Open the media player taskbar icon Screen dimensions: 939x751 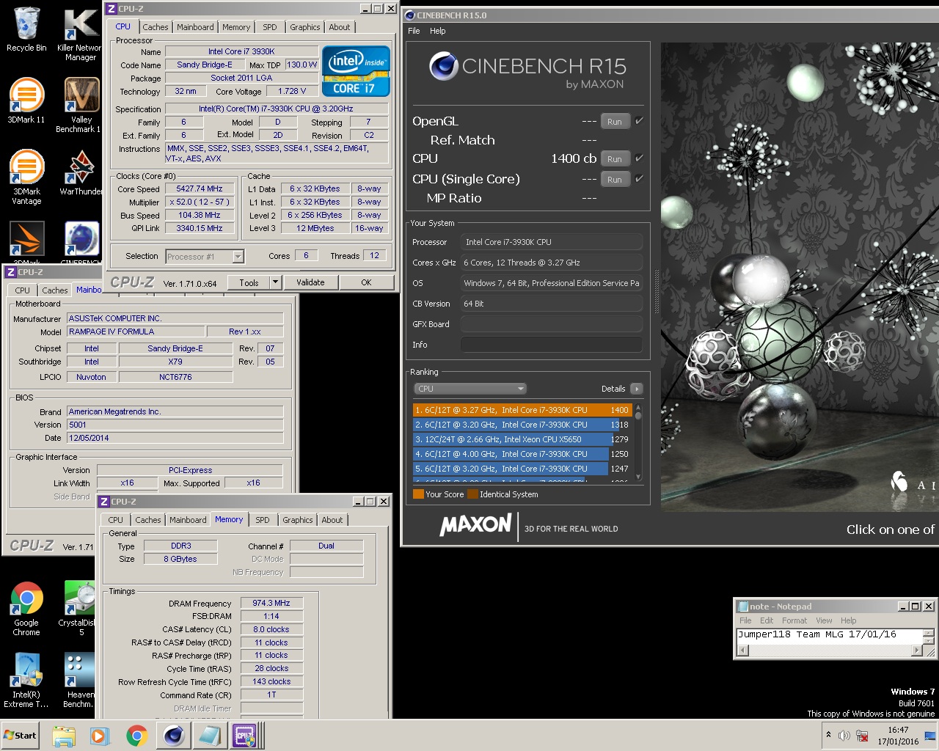coord(100,736)
